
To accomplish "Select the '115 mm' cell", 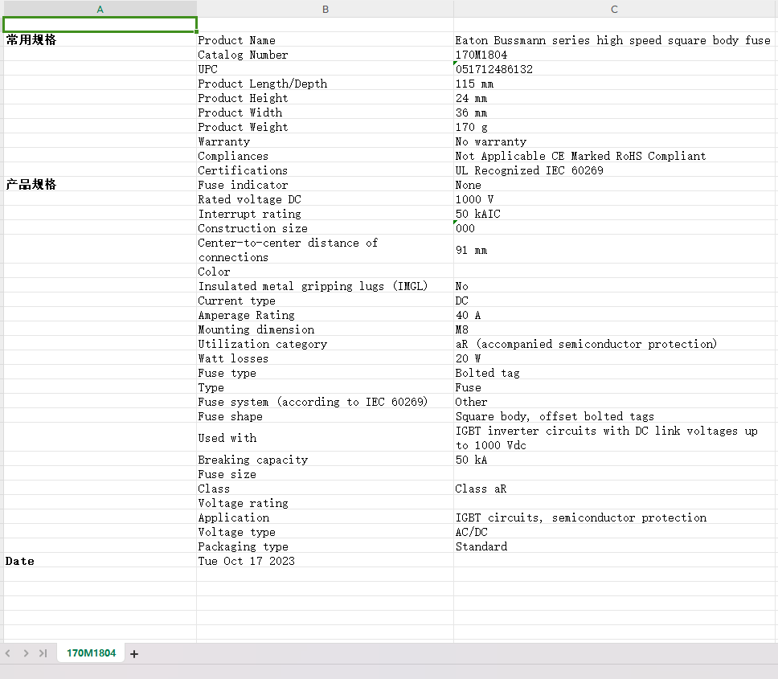I will click(614, 84).
